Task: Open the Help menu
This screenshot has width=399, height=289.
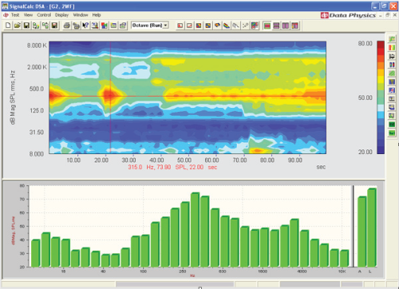Action: click(97, 15)
